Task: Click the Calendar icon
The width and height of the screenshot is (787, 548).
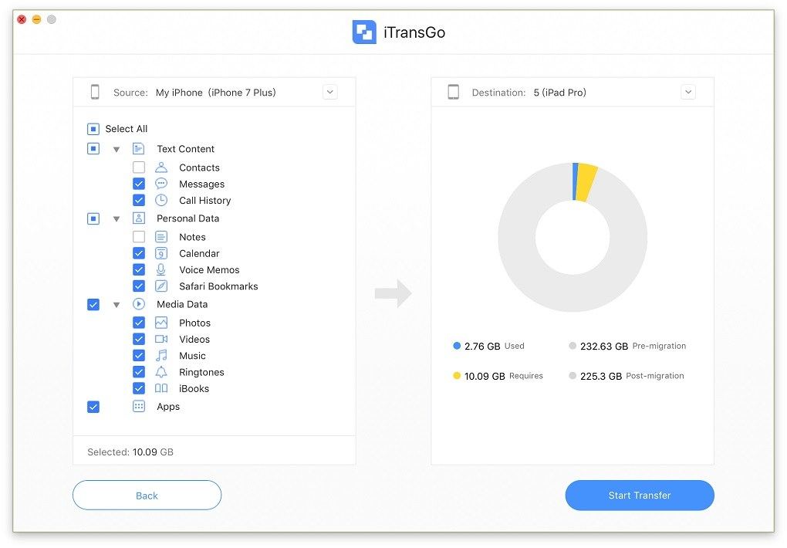Action: (161, 253)
